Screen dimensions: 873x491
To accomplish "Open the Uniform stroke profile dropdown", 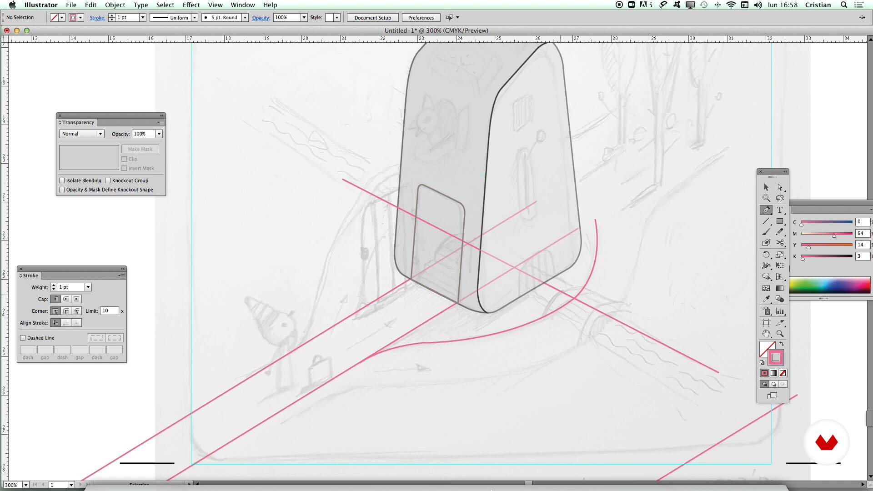I will (x=194, y=18).
